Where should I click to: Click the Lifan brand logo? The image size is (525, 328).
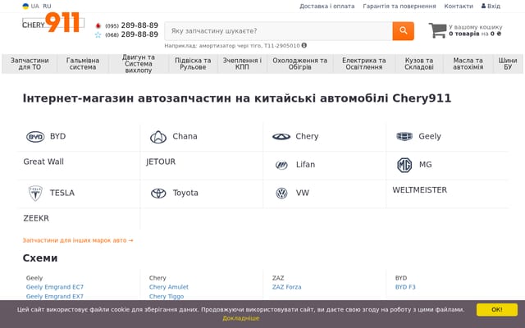281,165
